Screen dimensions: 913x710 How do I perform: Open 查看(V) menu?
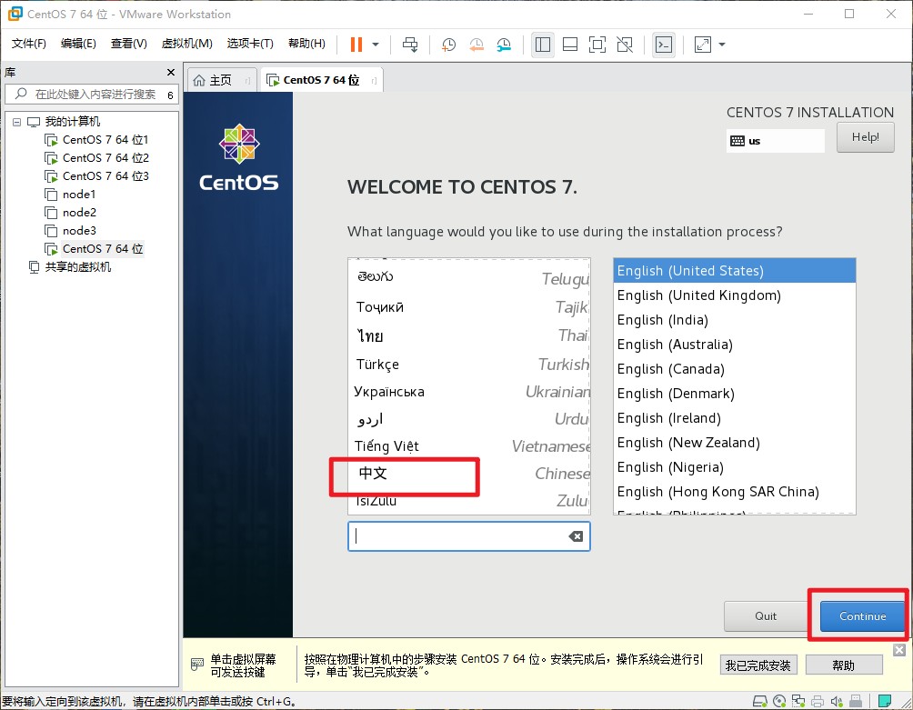tap(129, 44)
